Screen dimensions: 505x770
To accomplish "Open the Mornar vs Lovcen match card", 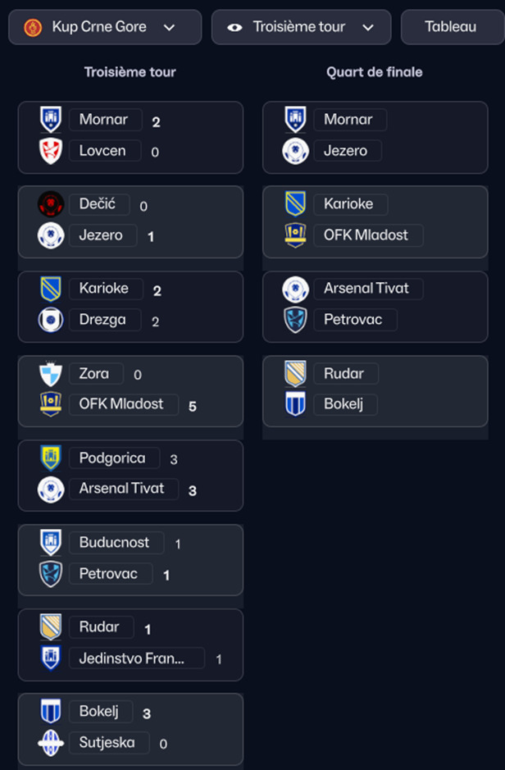I will (130, 138).
